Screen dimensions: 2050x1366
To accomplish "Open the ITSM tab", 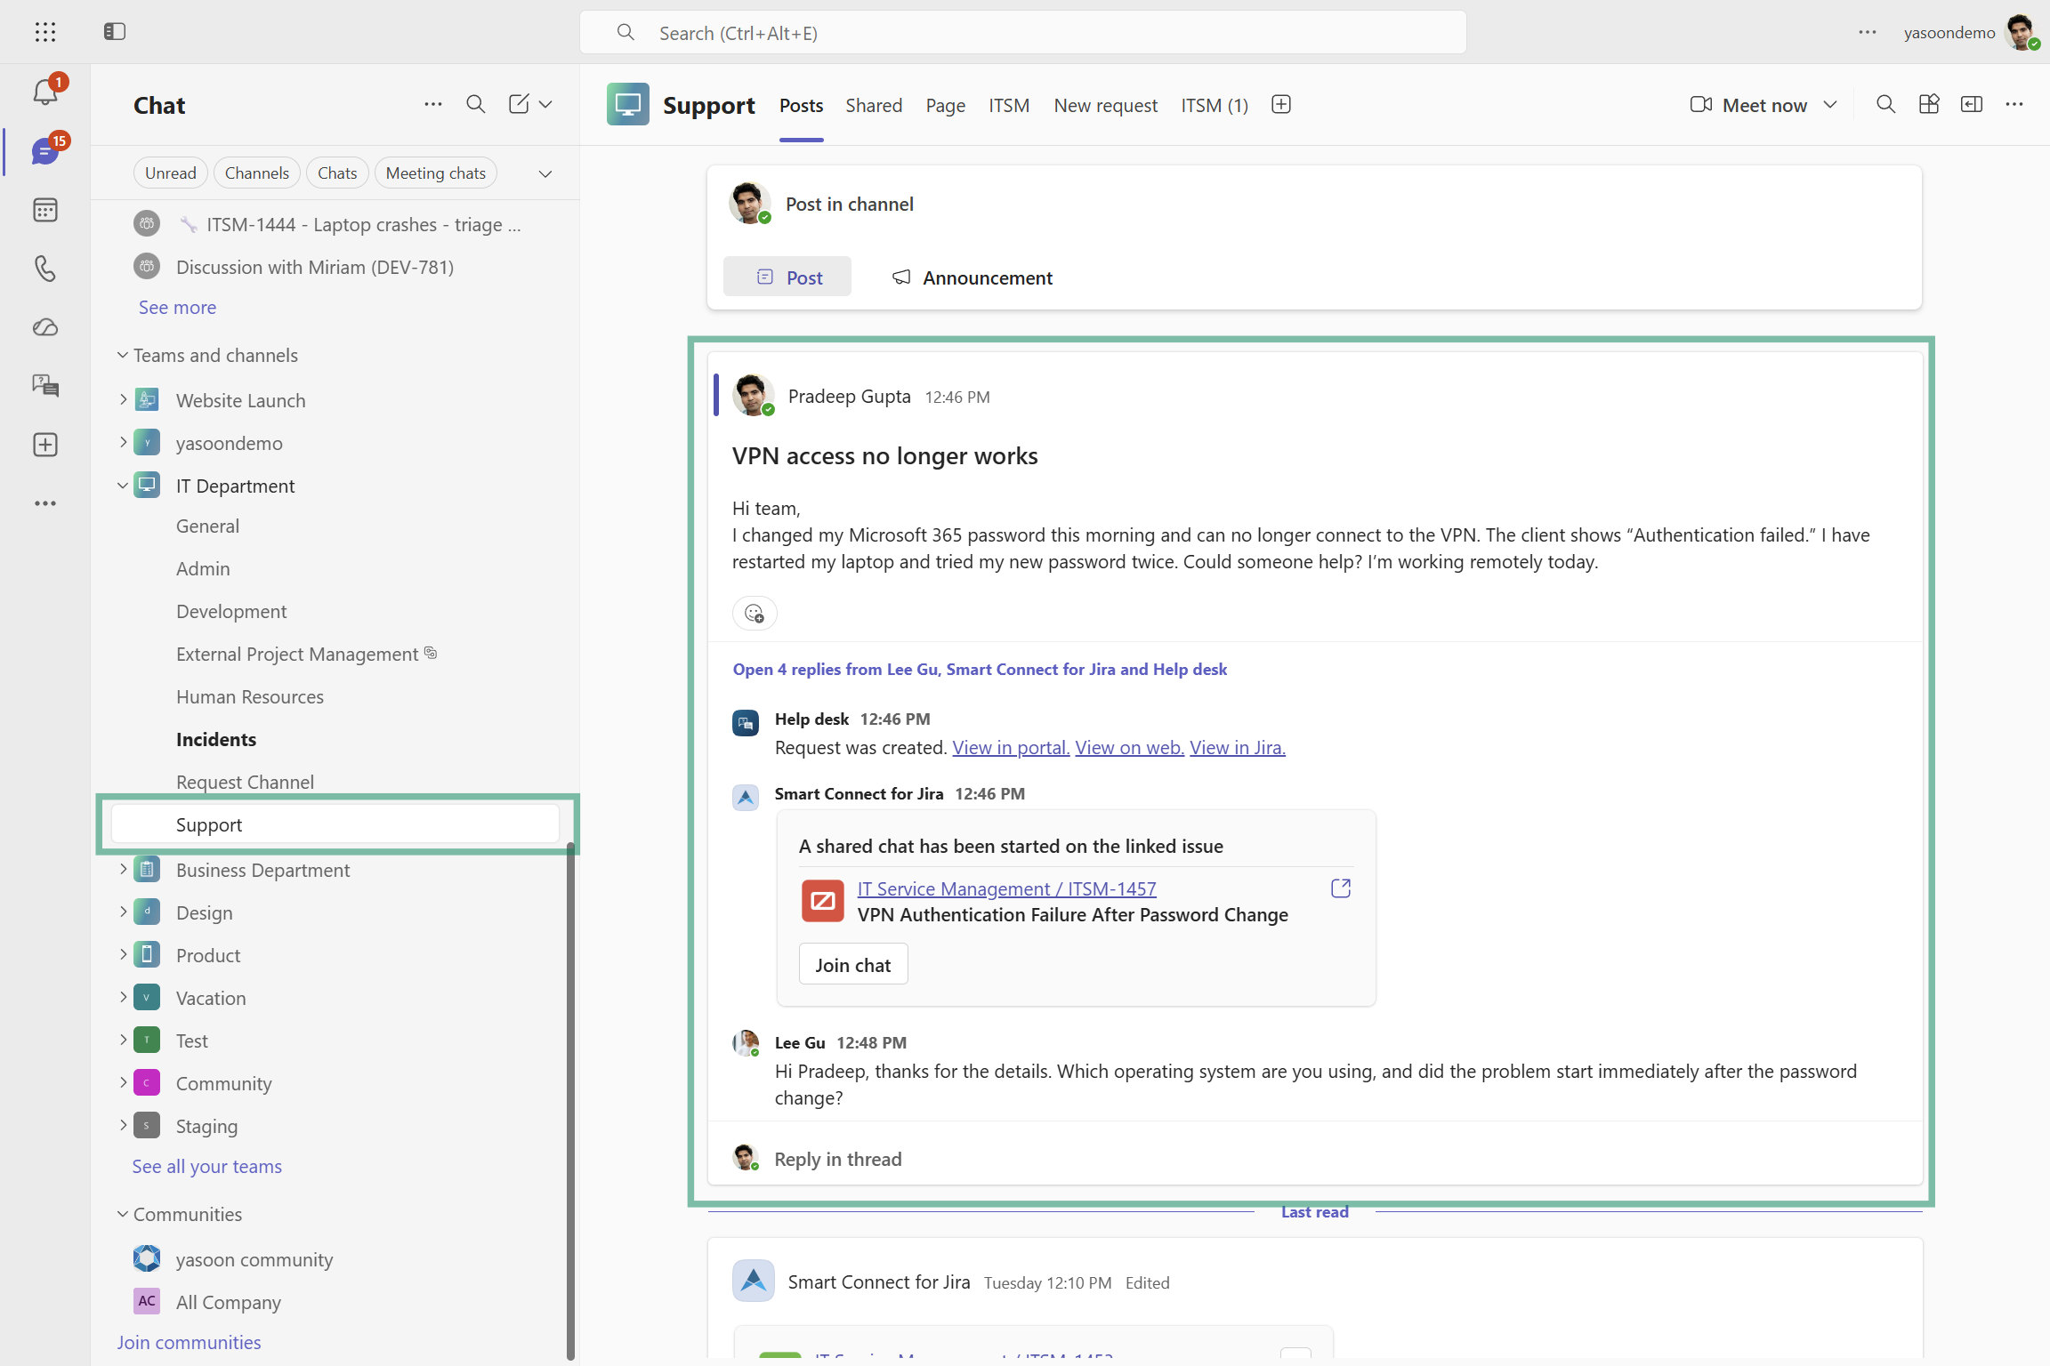I will pyautogui.click(x=1009, y=106).
